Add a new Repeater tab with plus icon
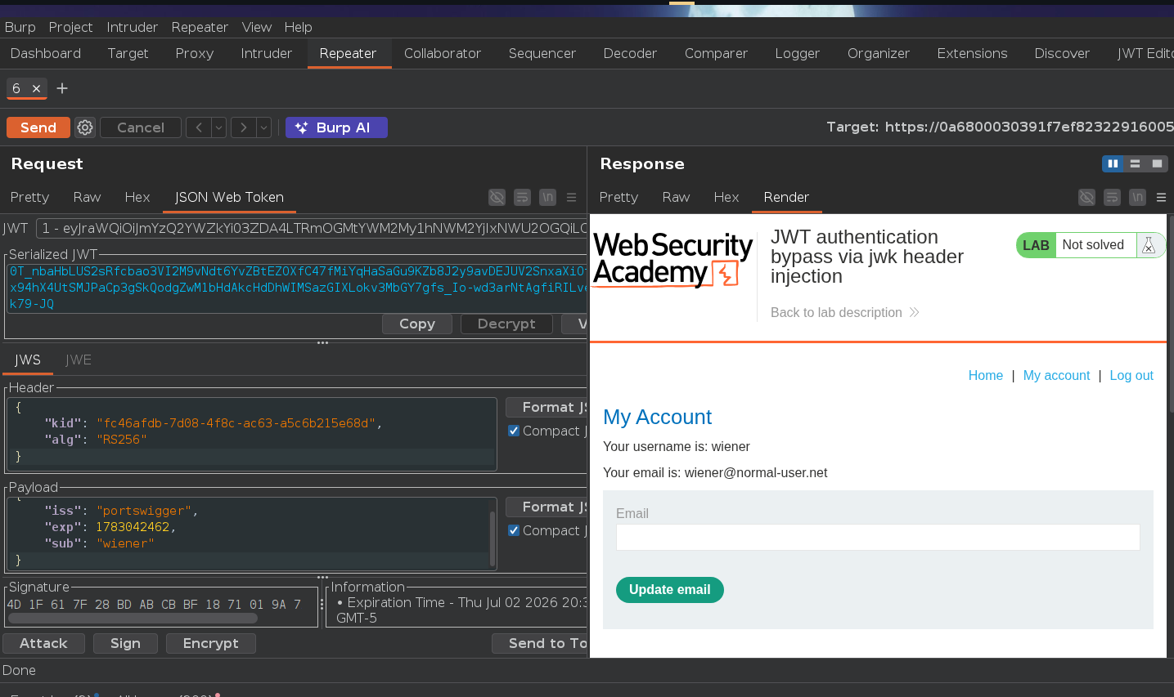Viewport: 1174px width, 697px height. 62,88
